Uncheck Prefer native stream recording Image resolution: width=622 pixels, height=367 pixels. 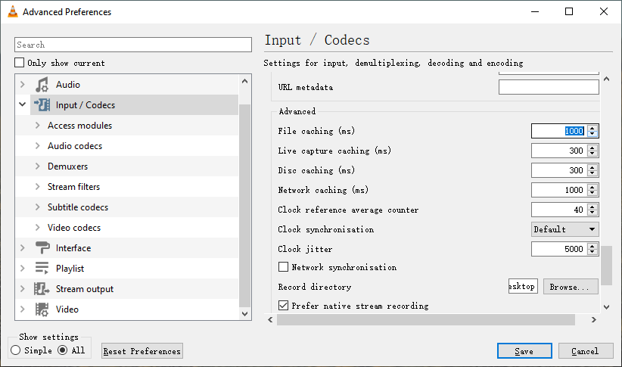click(283, 306)
